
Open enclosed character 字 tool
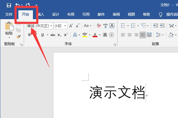112,35
